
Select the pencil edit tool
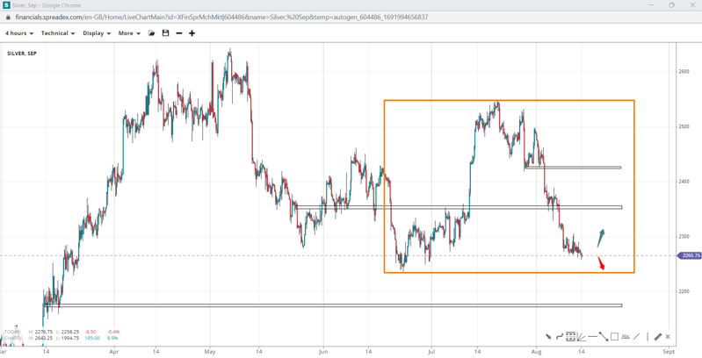pyautogui.click(x=657, y=336)
